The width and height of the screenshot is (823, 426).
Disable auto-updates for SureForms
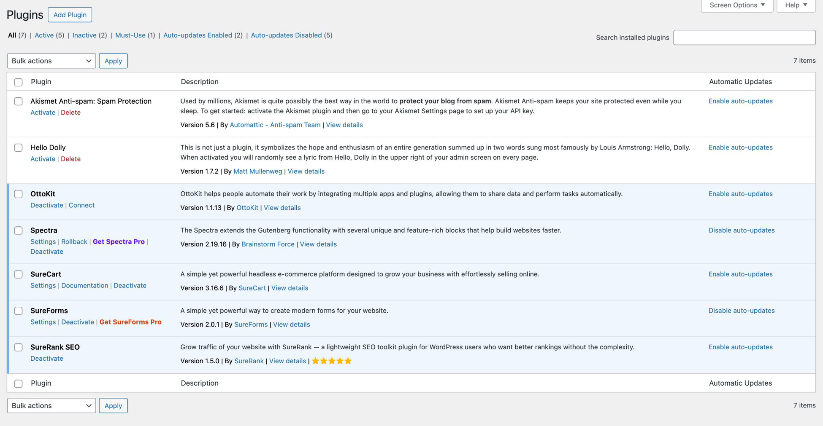741,311
